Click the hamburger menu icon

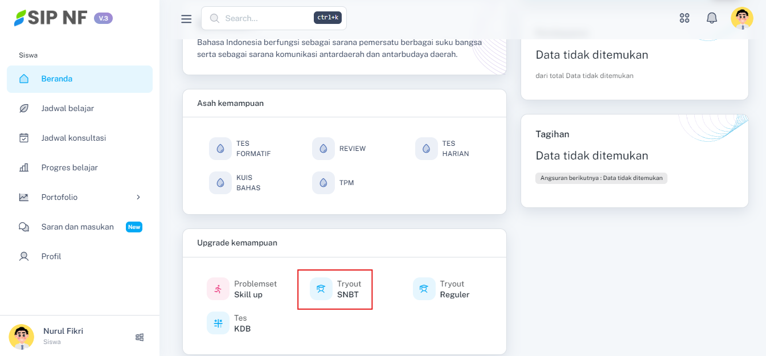pos(186,19)
